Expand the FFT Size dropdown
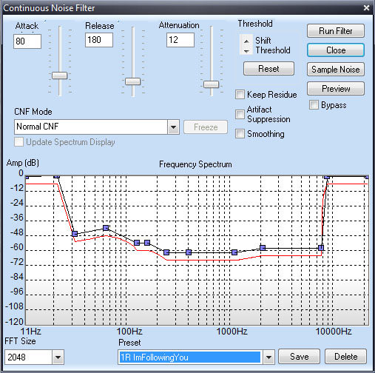Image resolution: width=375 pixels, height=373 pixels. coord(58,357)
